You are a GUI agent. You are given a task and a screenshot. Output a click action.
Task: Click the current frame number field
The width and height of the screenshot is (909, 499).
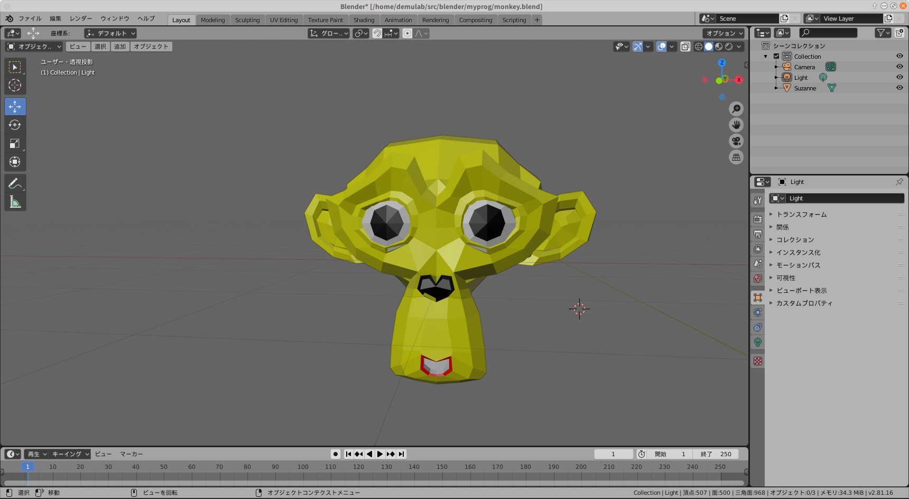coord(614,454)
